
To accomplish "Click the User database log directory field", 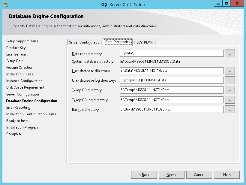I will pos(171,80).
